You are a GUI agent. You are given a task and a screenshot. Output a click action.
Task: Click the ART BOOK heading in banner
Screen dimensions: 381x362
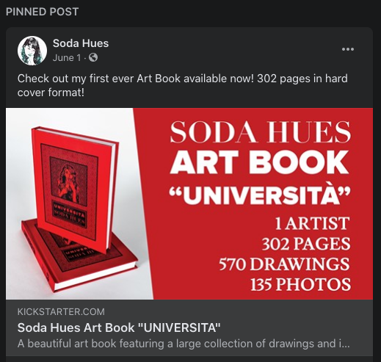[260, 162]
